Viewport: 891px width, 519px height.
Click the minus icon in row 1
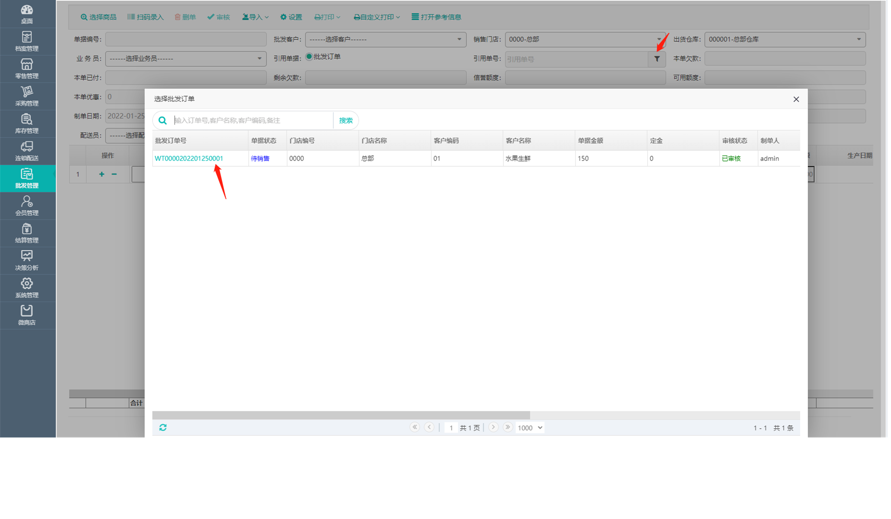[114, 174]
